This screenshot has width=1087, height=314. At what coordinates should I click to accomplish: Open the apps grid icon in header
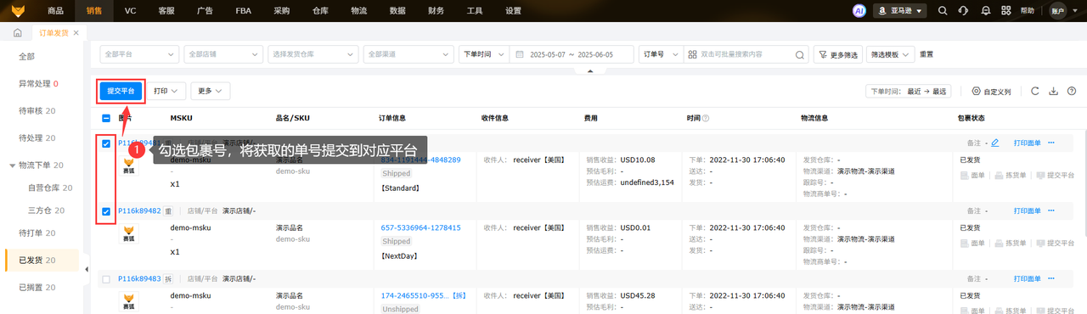click(1006, 11)
